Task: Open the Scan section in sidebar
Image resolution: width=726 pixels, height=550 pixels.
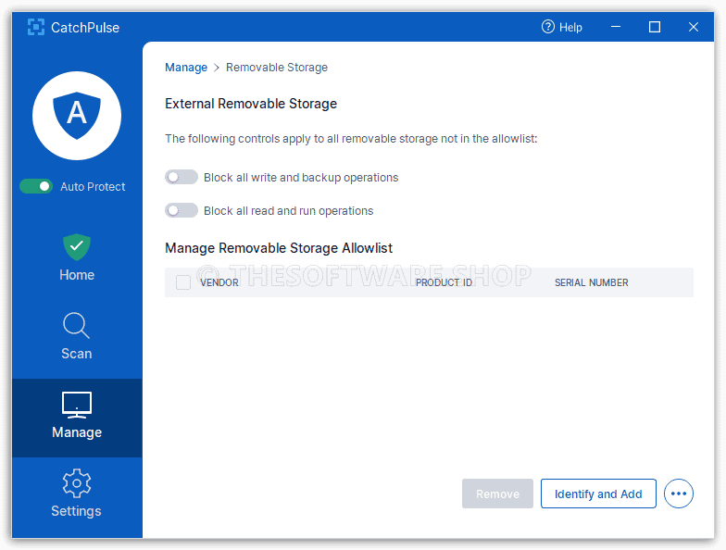Action: (x=77, y=337)
